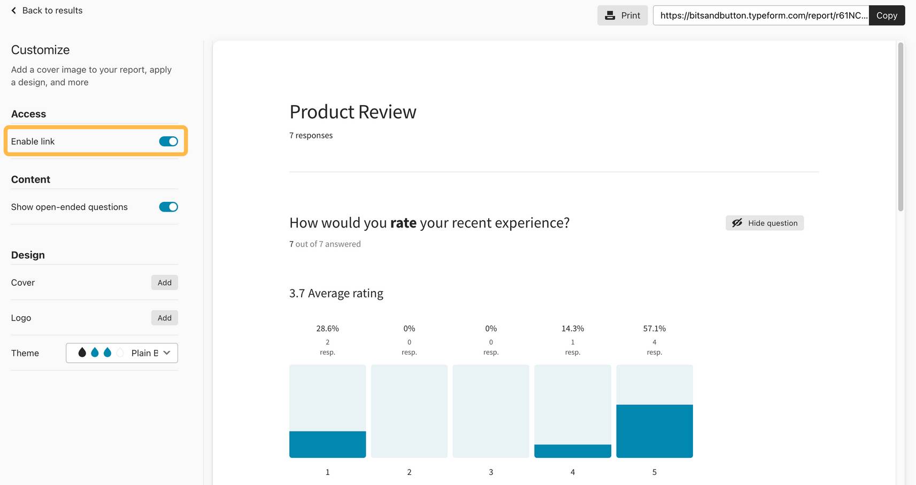Hide the rating experience question

764,223
